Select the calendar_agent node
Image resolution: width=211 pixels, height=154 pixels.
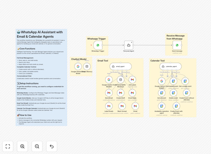(x=170, y=66)
